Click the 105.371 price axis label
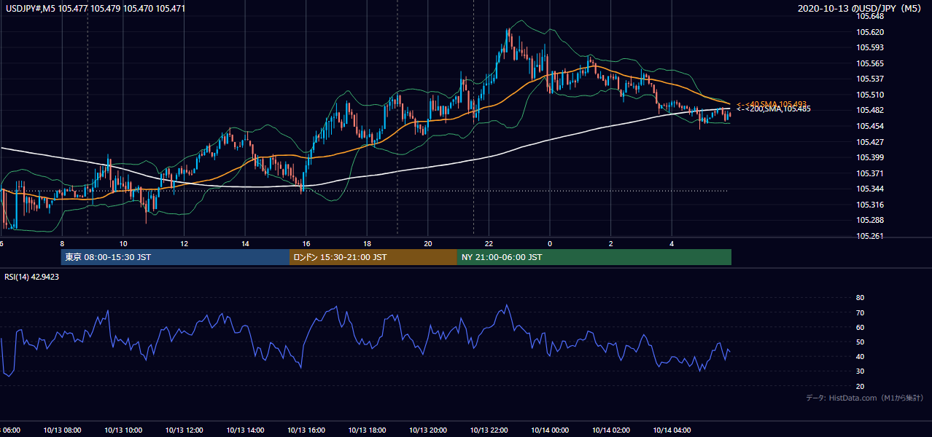 (x=869, y=173)
